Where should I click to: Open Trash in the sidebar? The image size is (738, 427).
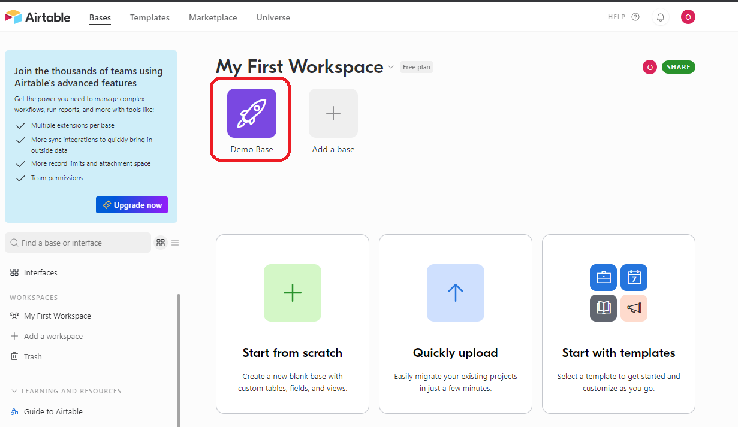pos(32,356)
